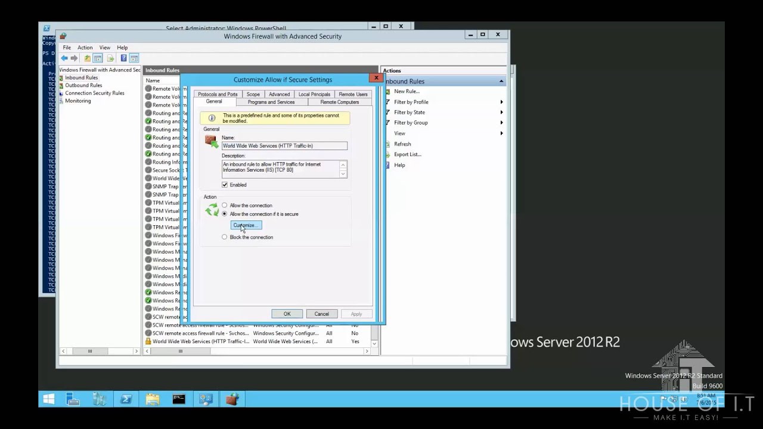This screenshot has height=429, width=763.
Task: Click the Export List toolbar icon
Action: point(110,58)
